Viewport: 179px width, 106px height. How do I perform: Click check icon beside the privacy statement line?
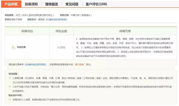point(10,100)
